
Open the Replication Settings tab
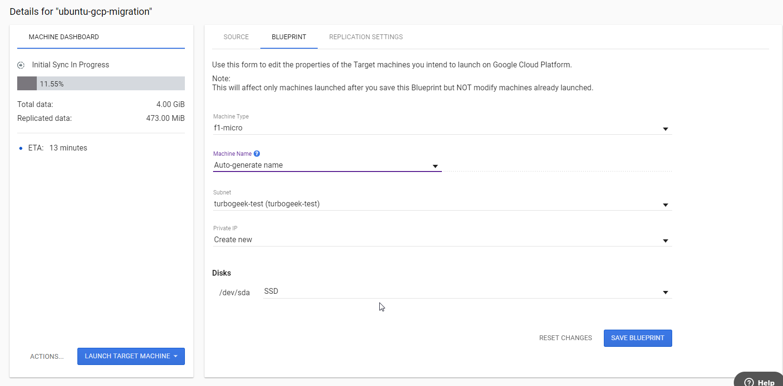click(366, 37)
